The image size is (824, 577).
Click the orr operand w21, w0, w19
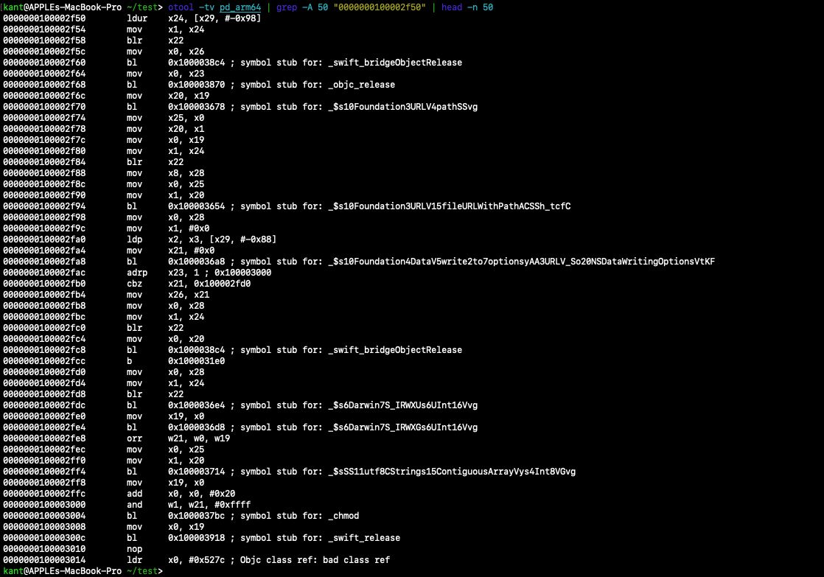click(199, 438)
